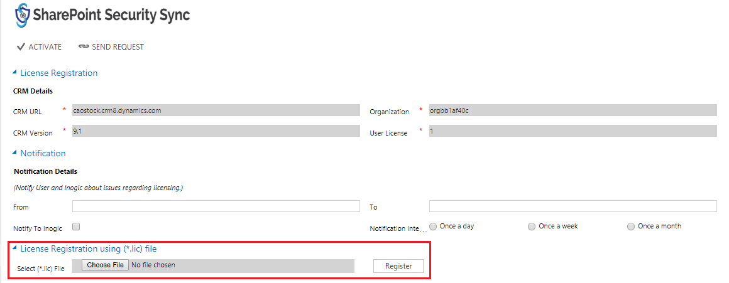
Task: Collapse License Registration using (*.lic) file section
Action: click(85, 248)
